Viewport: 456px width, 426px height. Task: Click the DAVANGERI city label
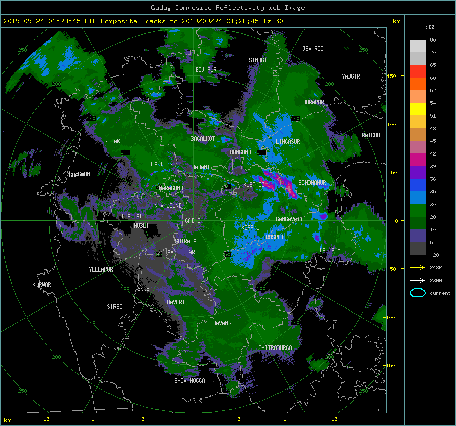click(x=226, y=323)
